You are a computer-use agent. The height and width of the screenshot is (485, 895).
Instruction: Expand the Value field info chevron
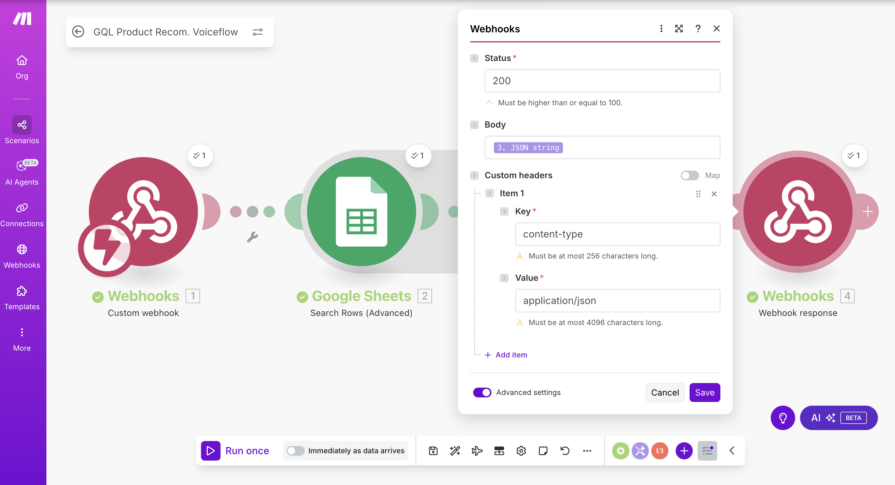pyautogui.click(x=504, y=278)
